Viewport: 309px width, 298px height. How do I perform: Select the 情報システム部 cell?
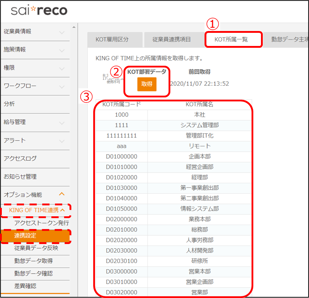click(199, 209)
